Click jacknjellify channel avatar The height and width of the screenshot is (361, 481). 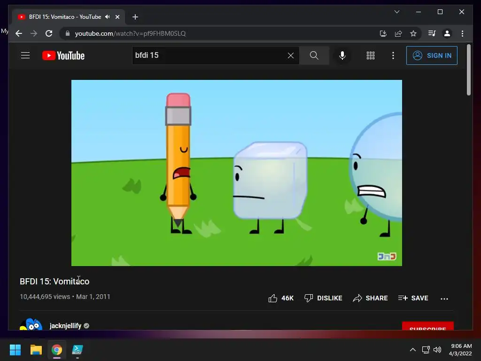click(x=31, y=324)
